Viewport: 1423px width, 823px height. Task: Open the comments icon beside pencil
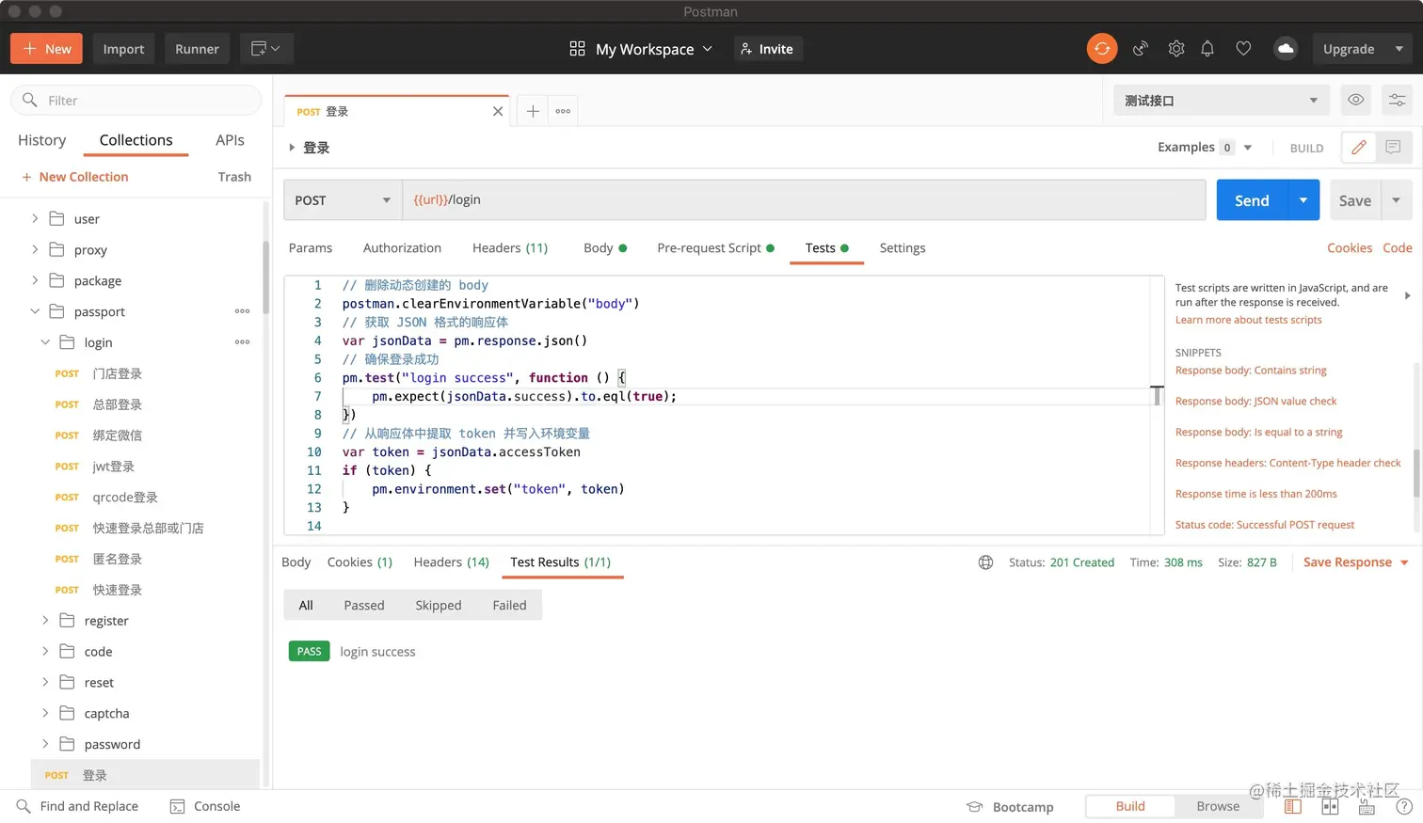coord(1393,148)
